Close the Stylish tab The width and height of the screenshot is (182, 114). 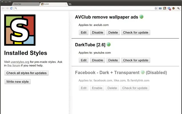point(66,4)
